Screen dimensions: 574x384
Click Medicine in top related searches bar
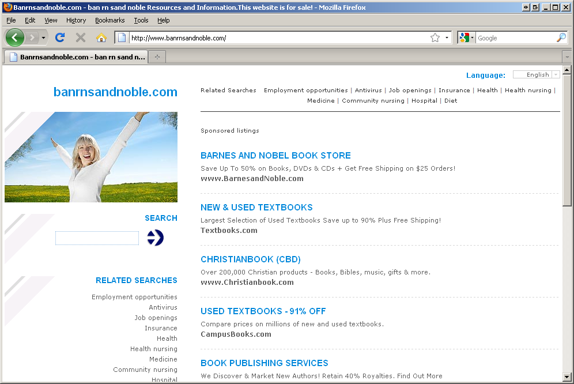[x=320, y=100]
